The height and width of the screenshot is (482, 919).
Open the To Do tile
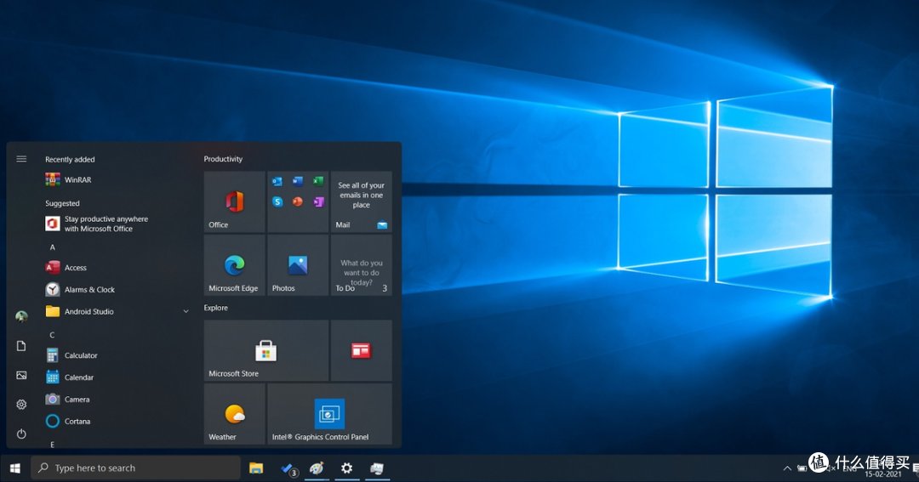[361, 265]
